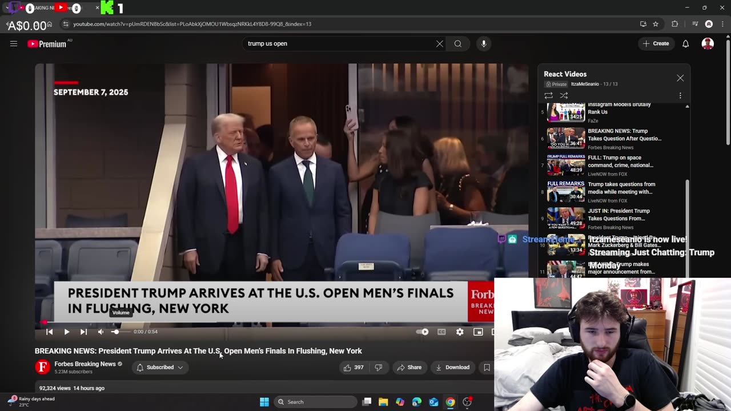Bookmark this page with the star icon

(x=656, y=24)
